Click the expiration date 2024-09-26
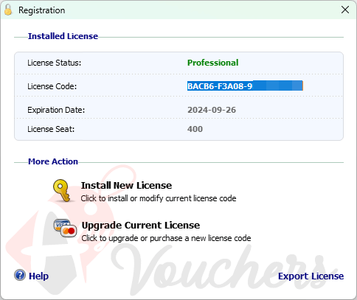The image size is (357, 300). 212,110
